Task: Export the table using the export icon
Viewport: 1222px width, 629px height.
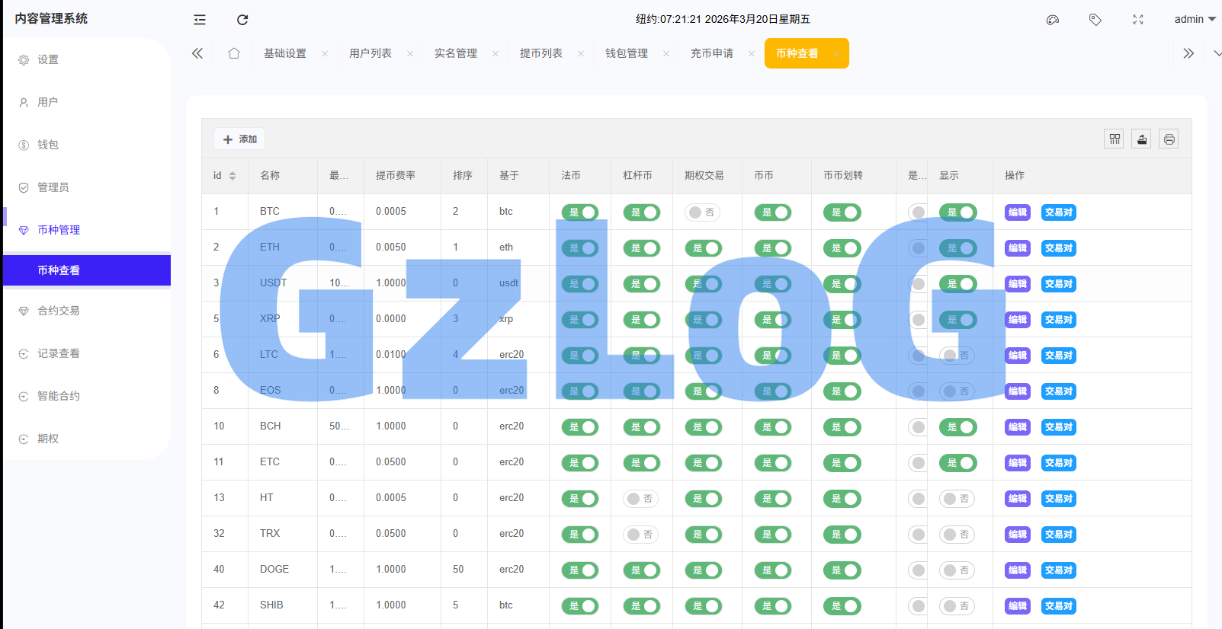Action: point(1141,139)
